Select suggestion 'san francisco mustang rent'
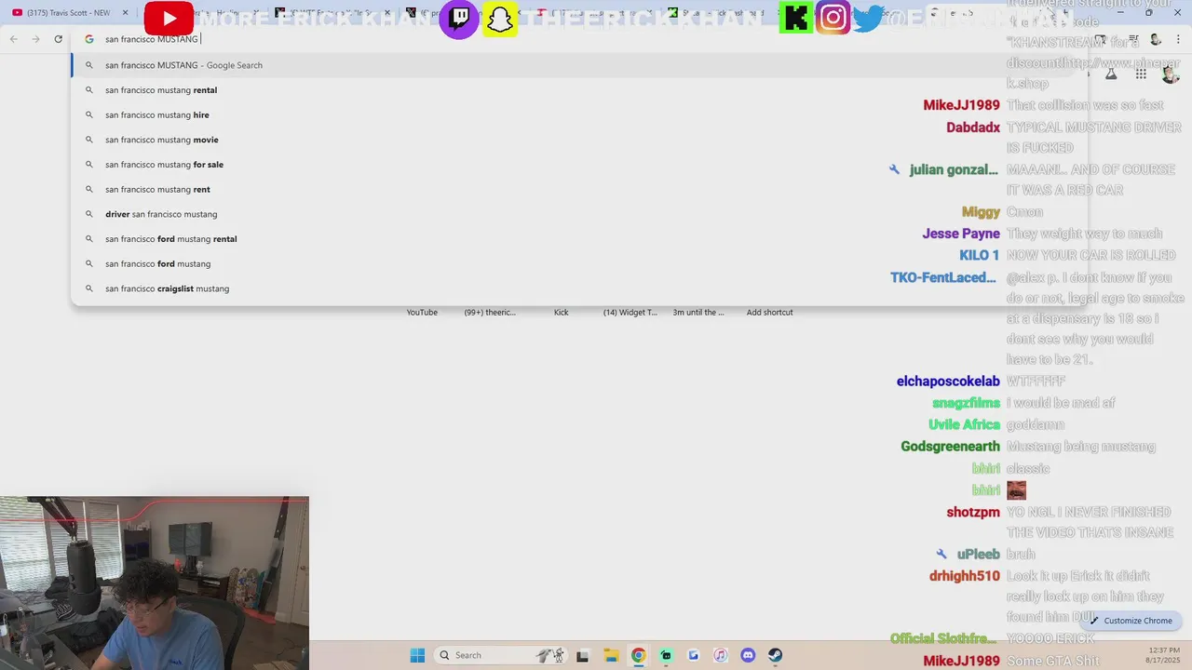1192x670 pixels. pyautogui.click(x=577, y=189)
